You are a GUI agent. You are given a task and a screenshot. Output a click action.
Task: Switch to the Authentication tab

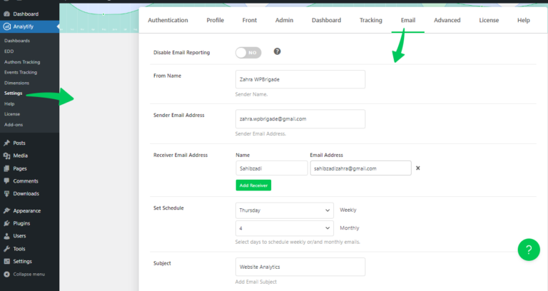pos(168,20)
